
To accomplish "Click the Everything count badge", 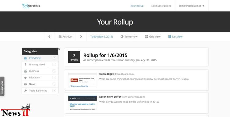I will click(x=54, y=58).
